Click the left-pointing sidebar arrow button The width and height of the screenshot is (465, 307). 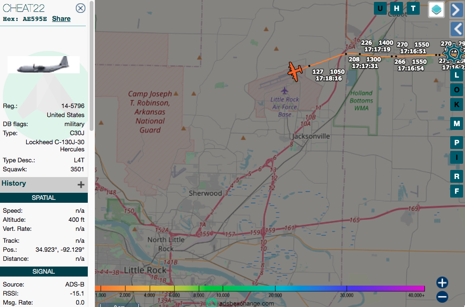(x=457, y=29)
